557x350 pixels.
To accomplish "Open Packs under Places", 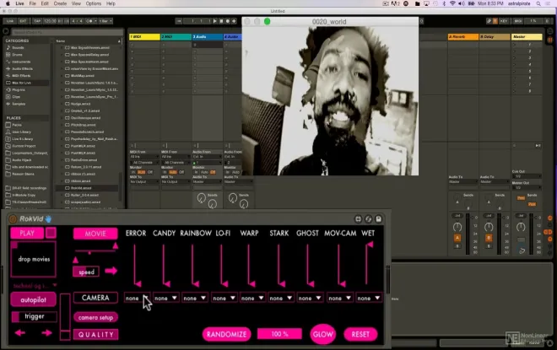I will [x=17, y=125].
